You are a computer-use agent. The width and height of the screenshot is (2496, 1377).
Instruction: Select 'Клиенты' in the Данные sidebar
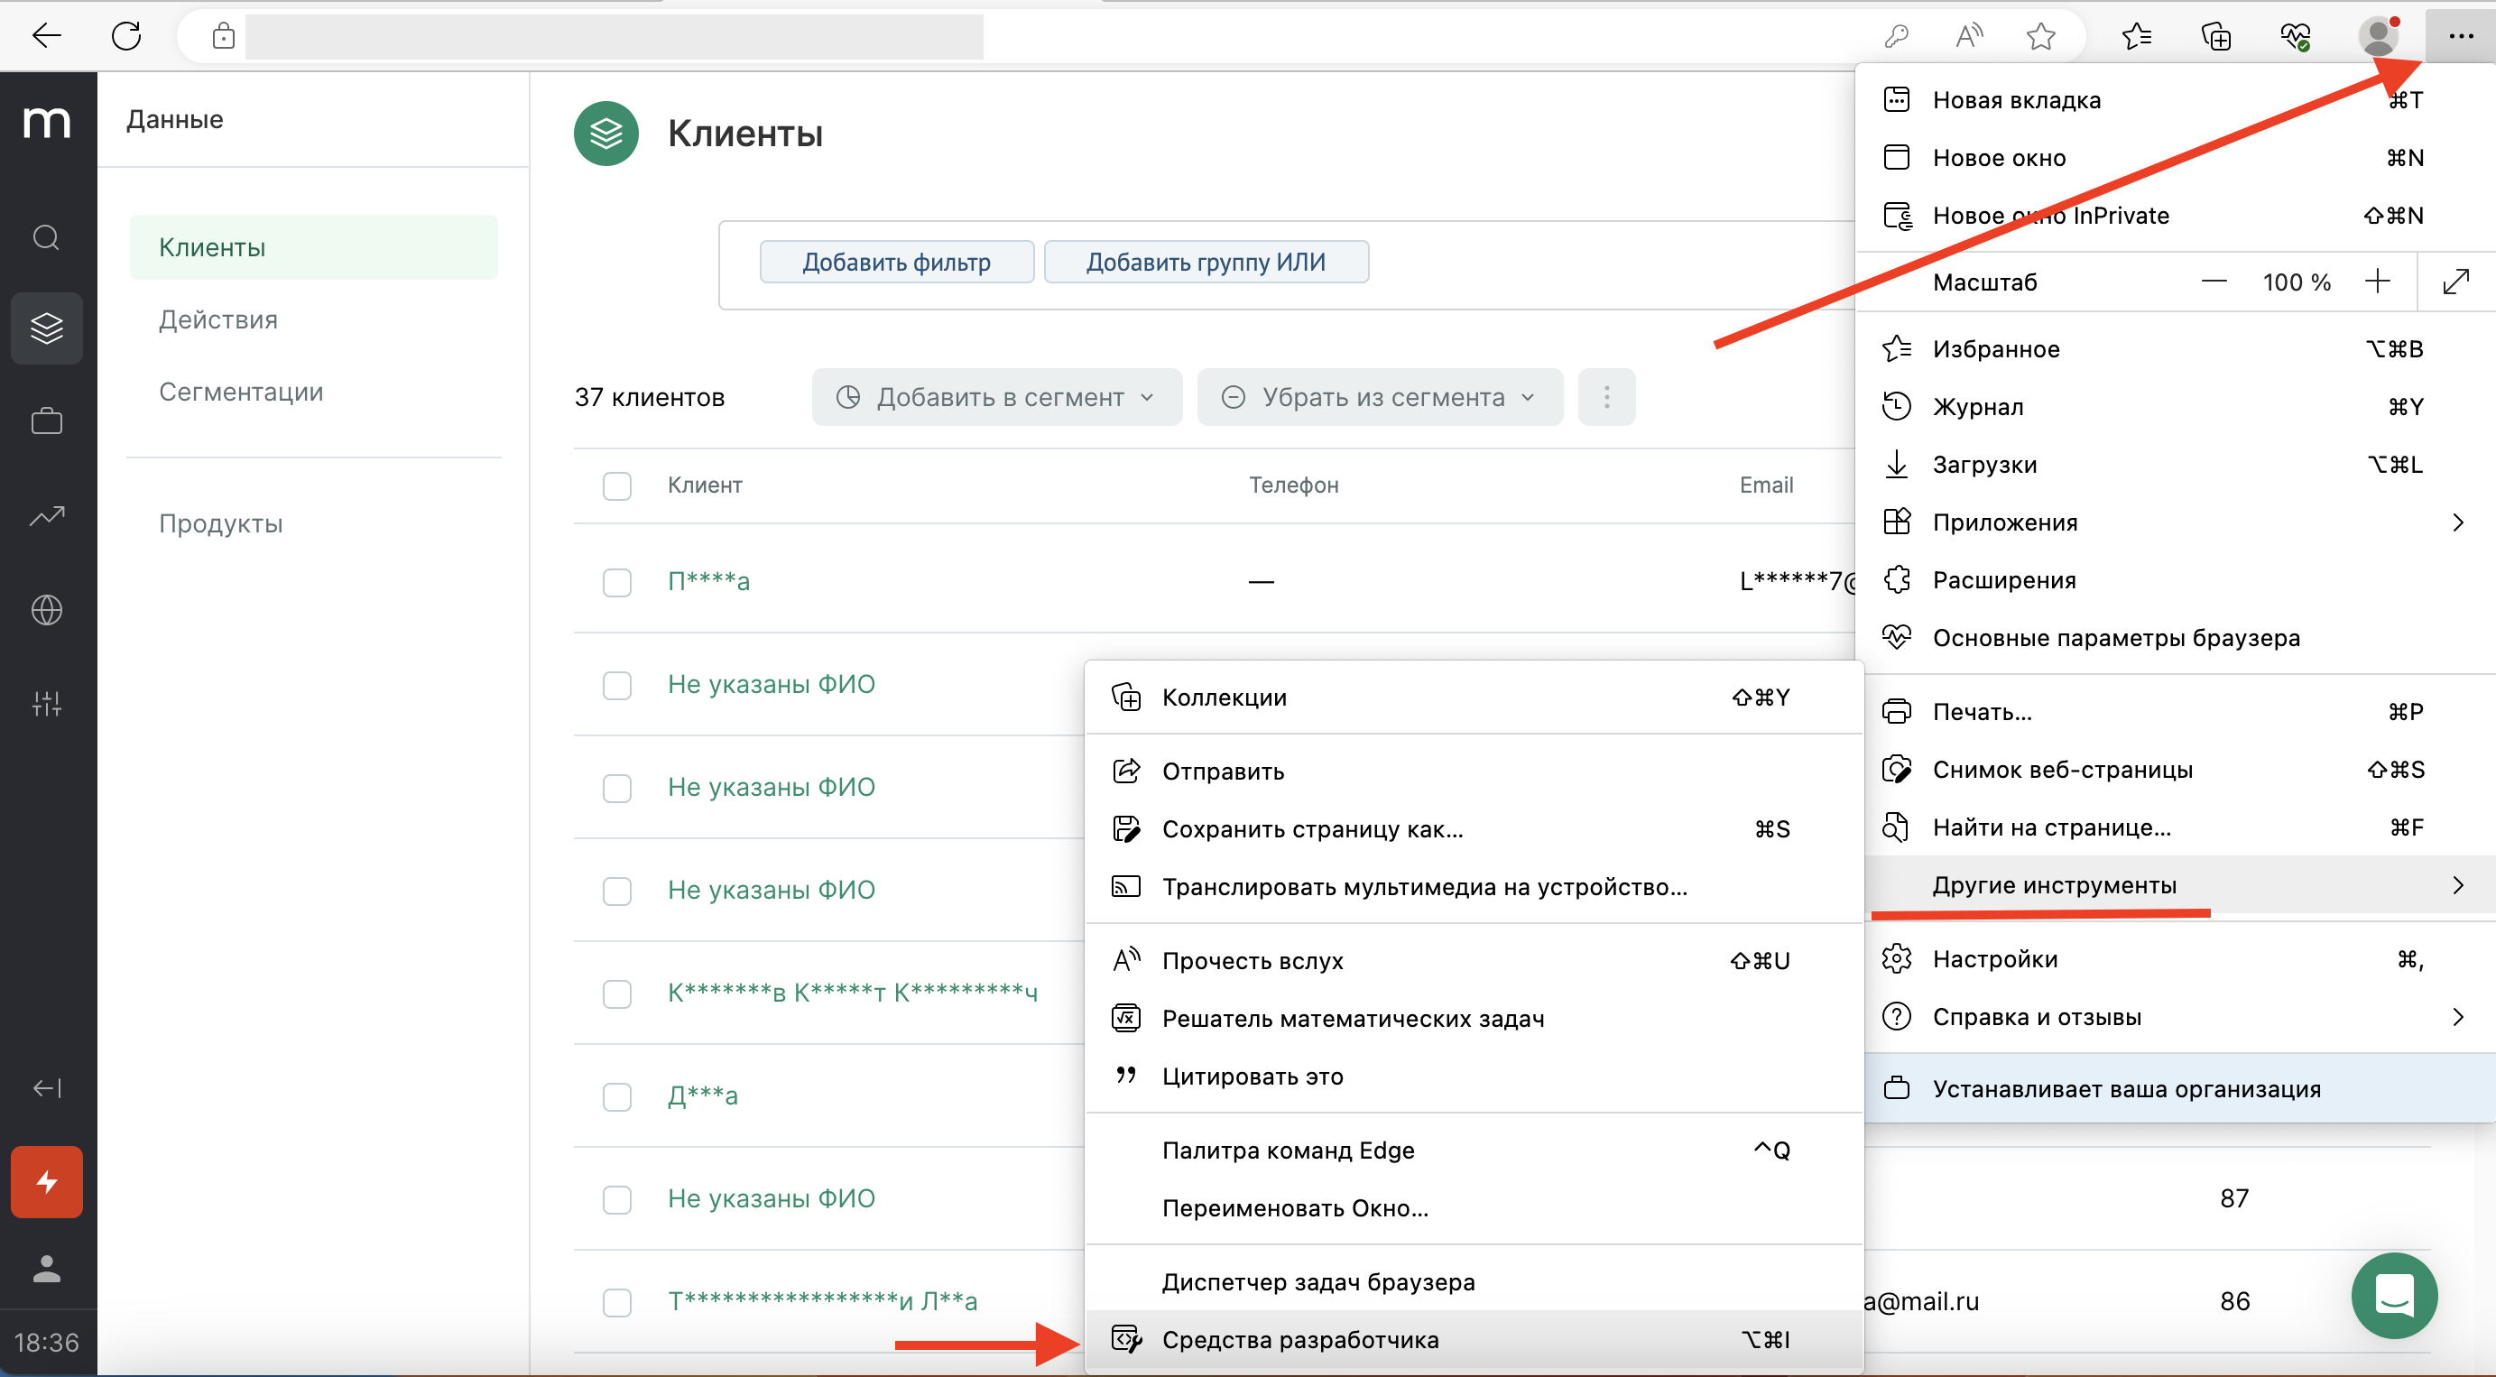[314, 247]
